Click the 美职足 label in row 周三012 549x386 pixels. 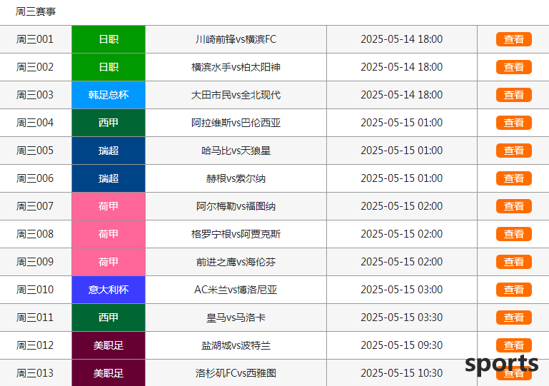[109, 345]
